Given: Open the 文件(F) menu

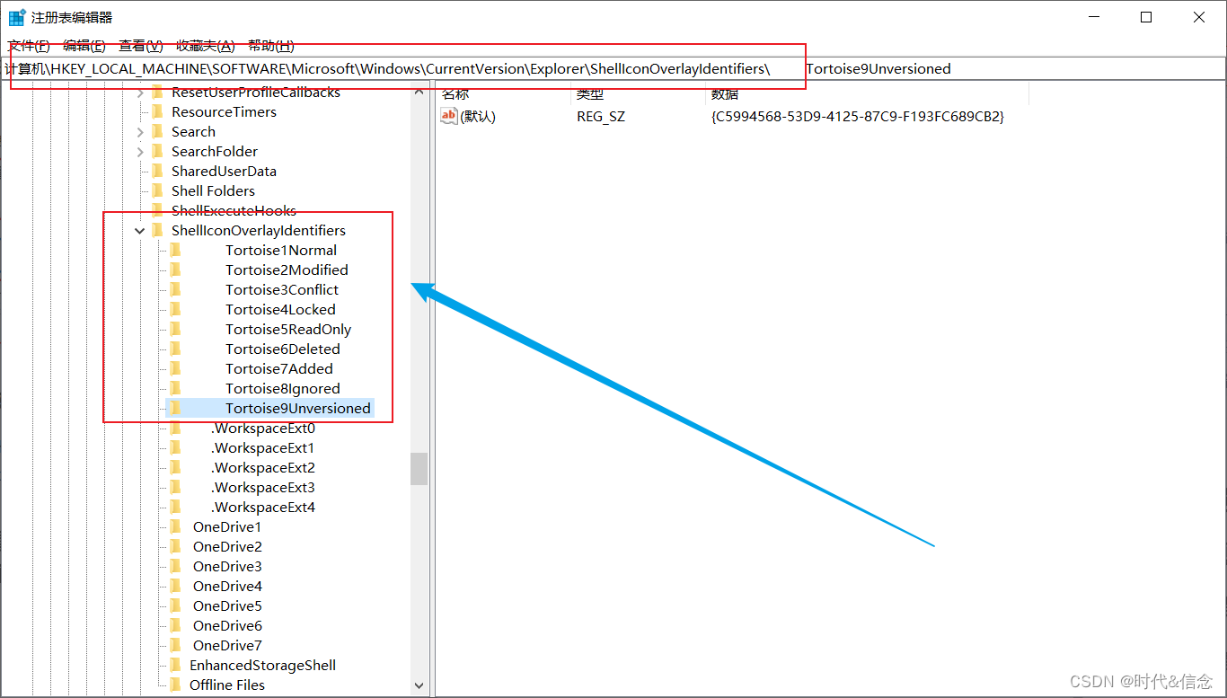Looking at the screenshot, I should point(29,46).
